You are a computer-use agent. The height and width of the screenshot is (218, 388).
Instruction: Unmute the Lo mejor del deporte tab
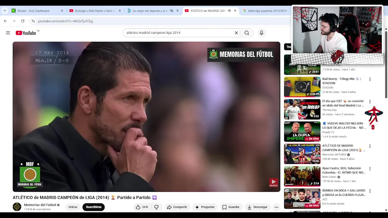point(172,11)
